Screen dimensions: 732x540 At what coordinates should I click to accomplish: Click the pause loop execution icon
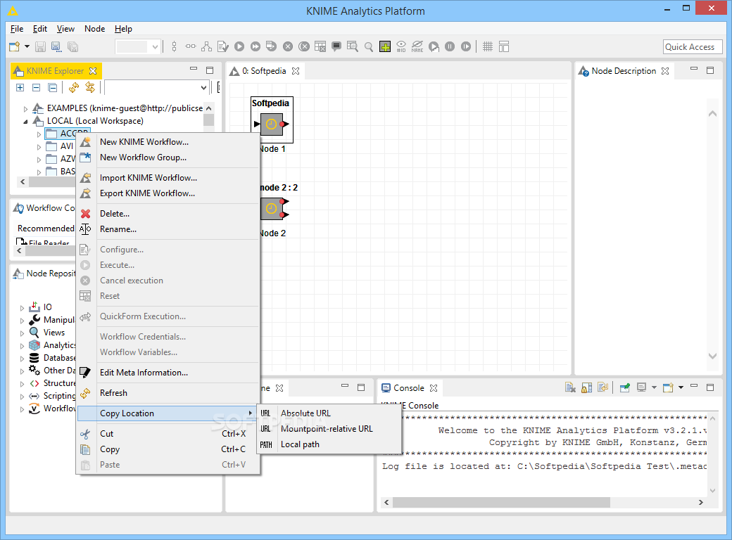[450, 46]
